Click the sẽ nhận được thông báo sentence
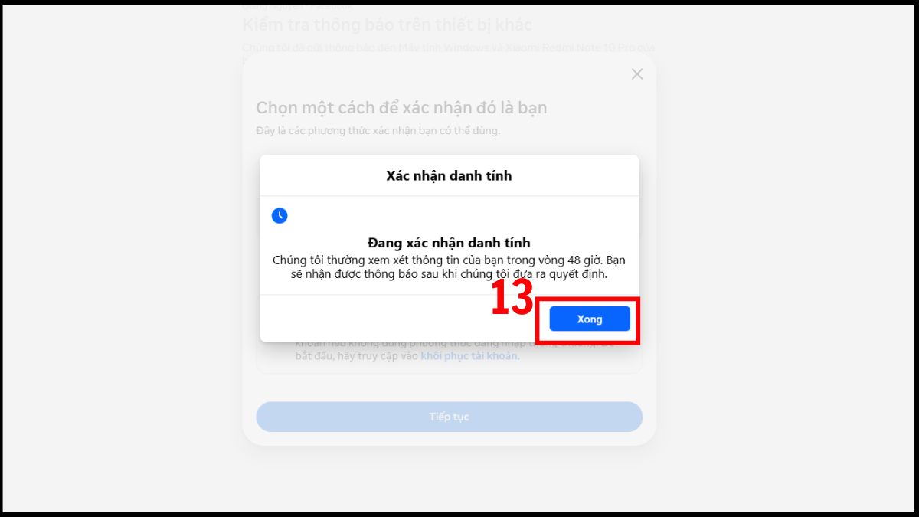The height and width of the screenshot is (517, 919). tap(449, 274)
